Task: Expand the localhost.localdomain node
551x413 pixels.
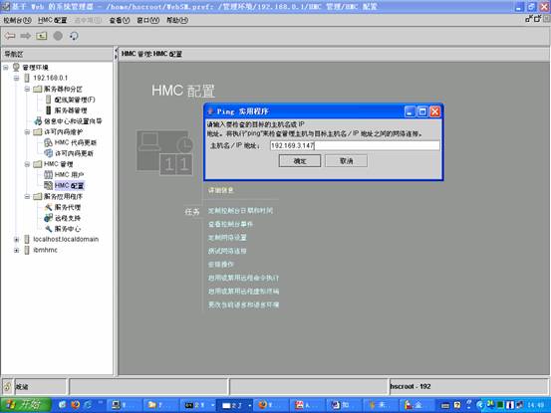Action: pyautogui.click(x=17, y=239)
